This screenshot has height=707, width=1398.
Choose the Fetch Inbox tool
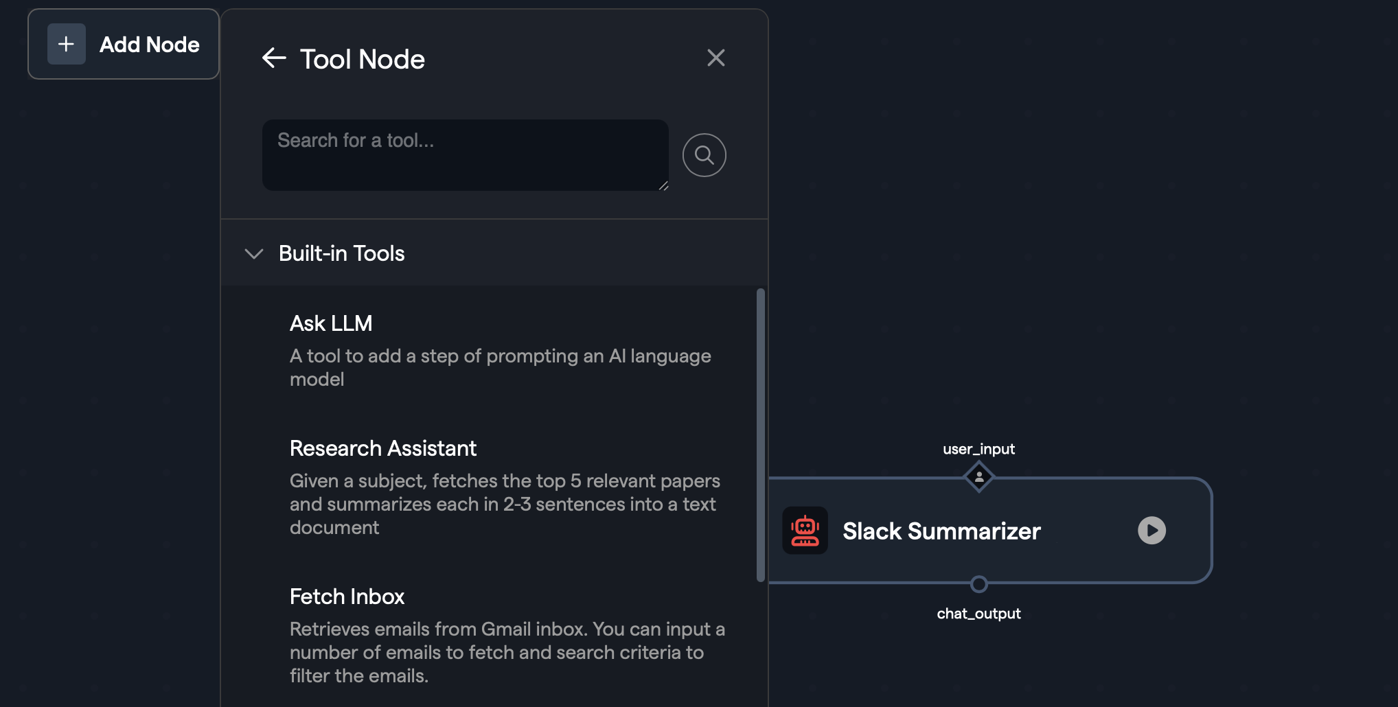pyautogui.click(x=347, y=596)
